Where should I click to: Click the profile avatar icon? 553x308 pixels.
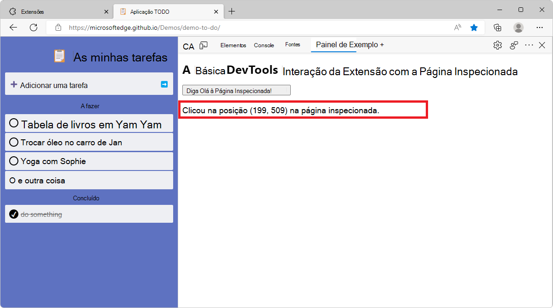coord(518,27)
